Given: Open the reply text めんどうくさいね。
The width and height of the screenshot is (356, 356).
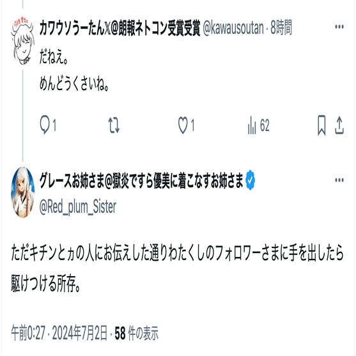Looking at the screenshot, I should click(x=75, y=84).
